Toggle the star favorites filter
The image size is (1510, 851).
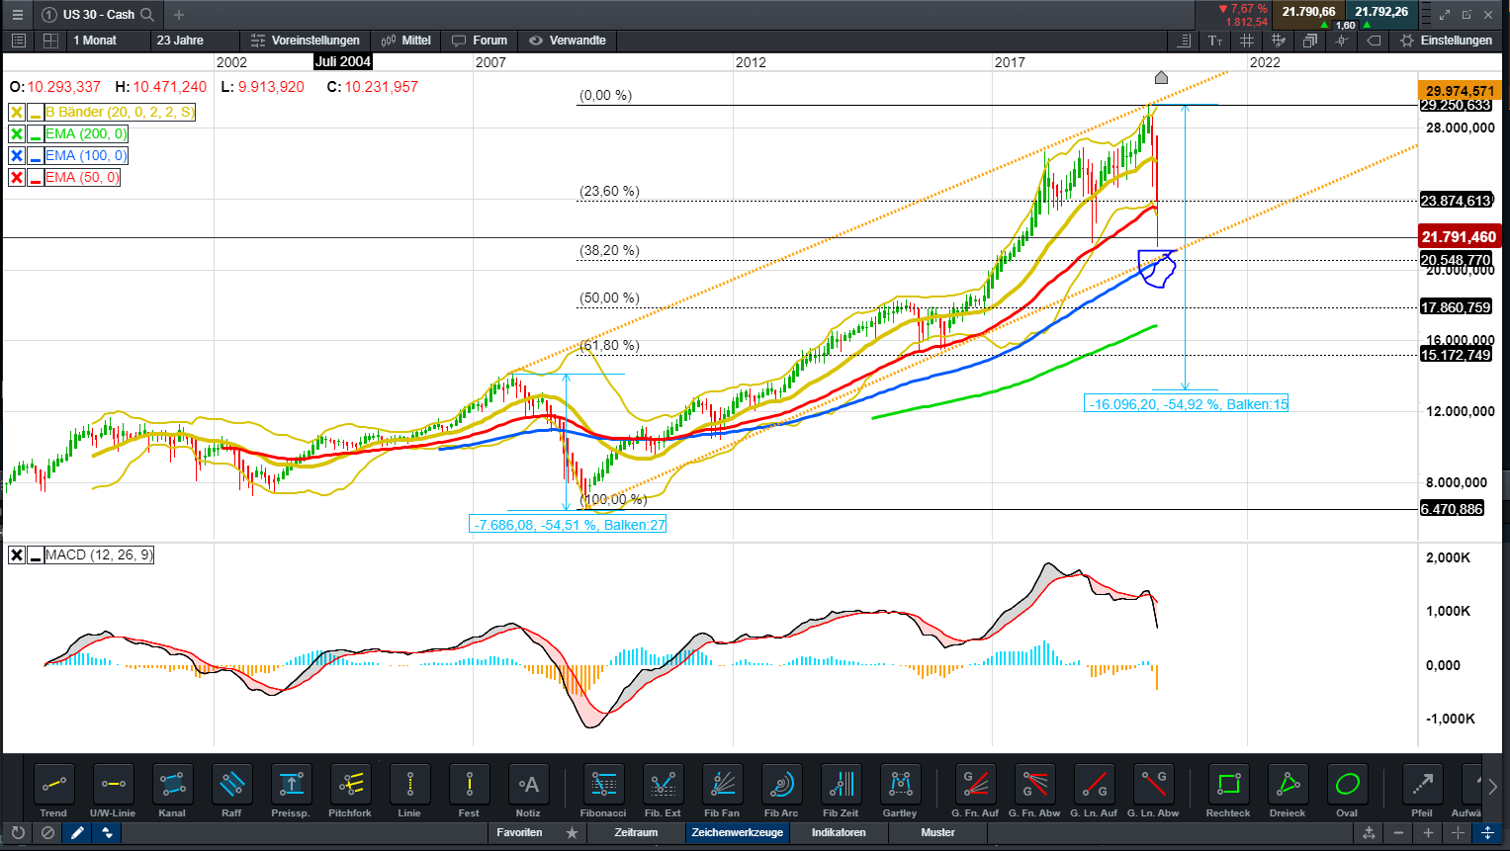pos(572,833)
